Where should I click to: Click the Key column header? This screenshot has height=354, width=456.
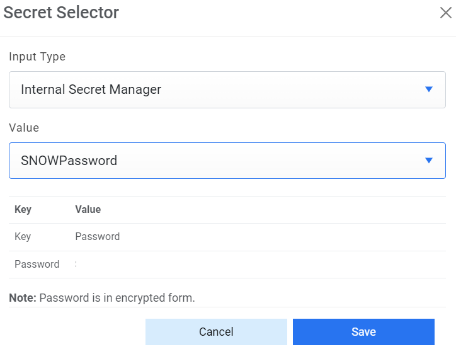[23, 209]
